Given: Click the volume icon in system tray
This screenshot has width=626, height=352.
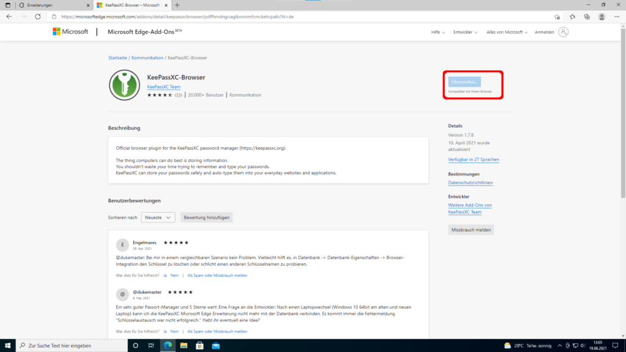Looking at the screenshot, I should [583, 346].
